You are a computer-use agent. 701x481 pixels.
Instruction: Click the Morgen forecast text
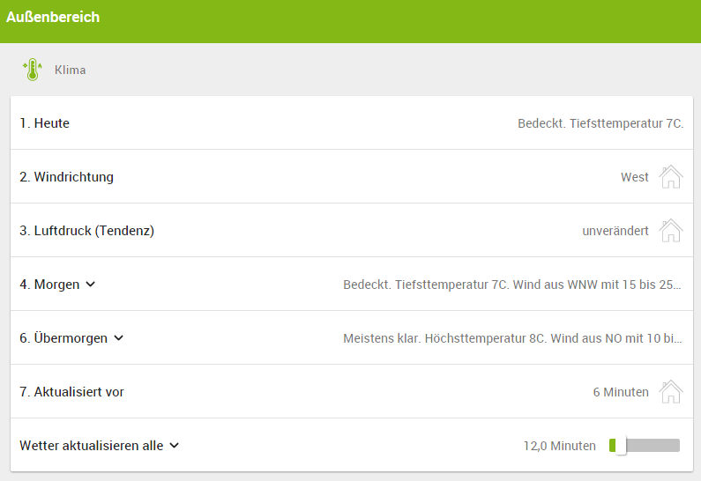tap(512, 285)
